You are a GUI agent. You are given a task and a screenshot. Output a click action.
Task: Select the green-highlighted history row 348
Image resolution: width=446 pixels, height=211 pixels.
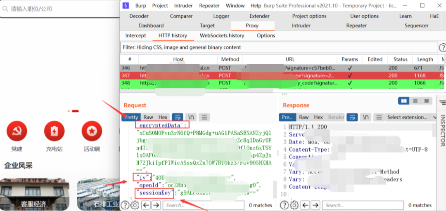click(283, 83)
